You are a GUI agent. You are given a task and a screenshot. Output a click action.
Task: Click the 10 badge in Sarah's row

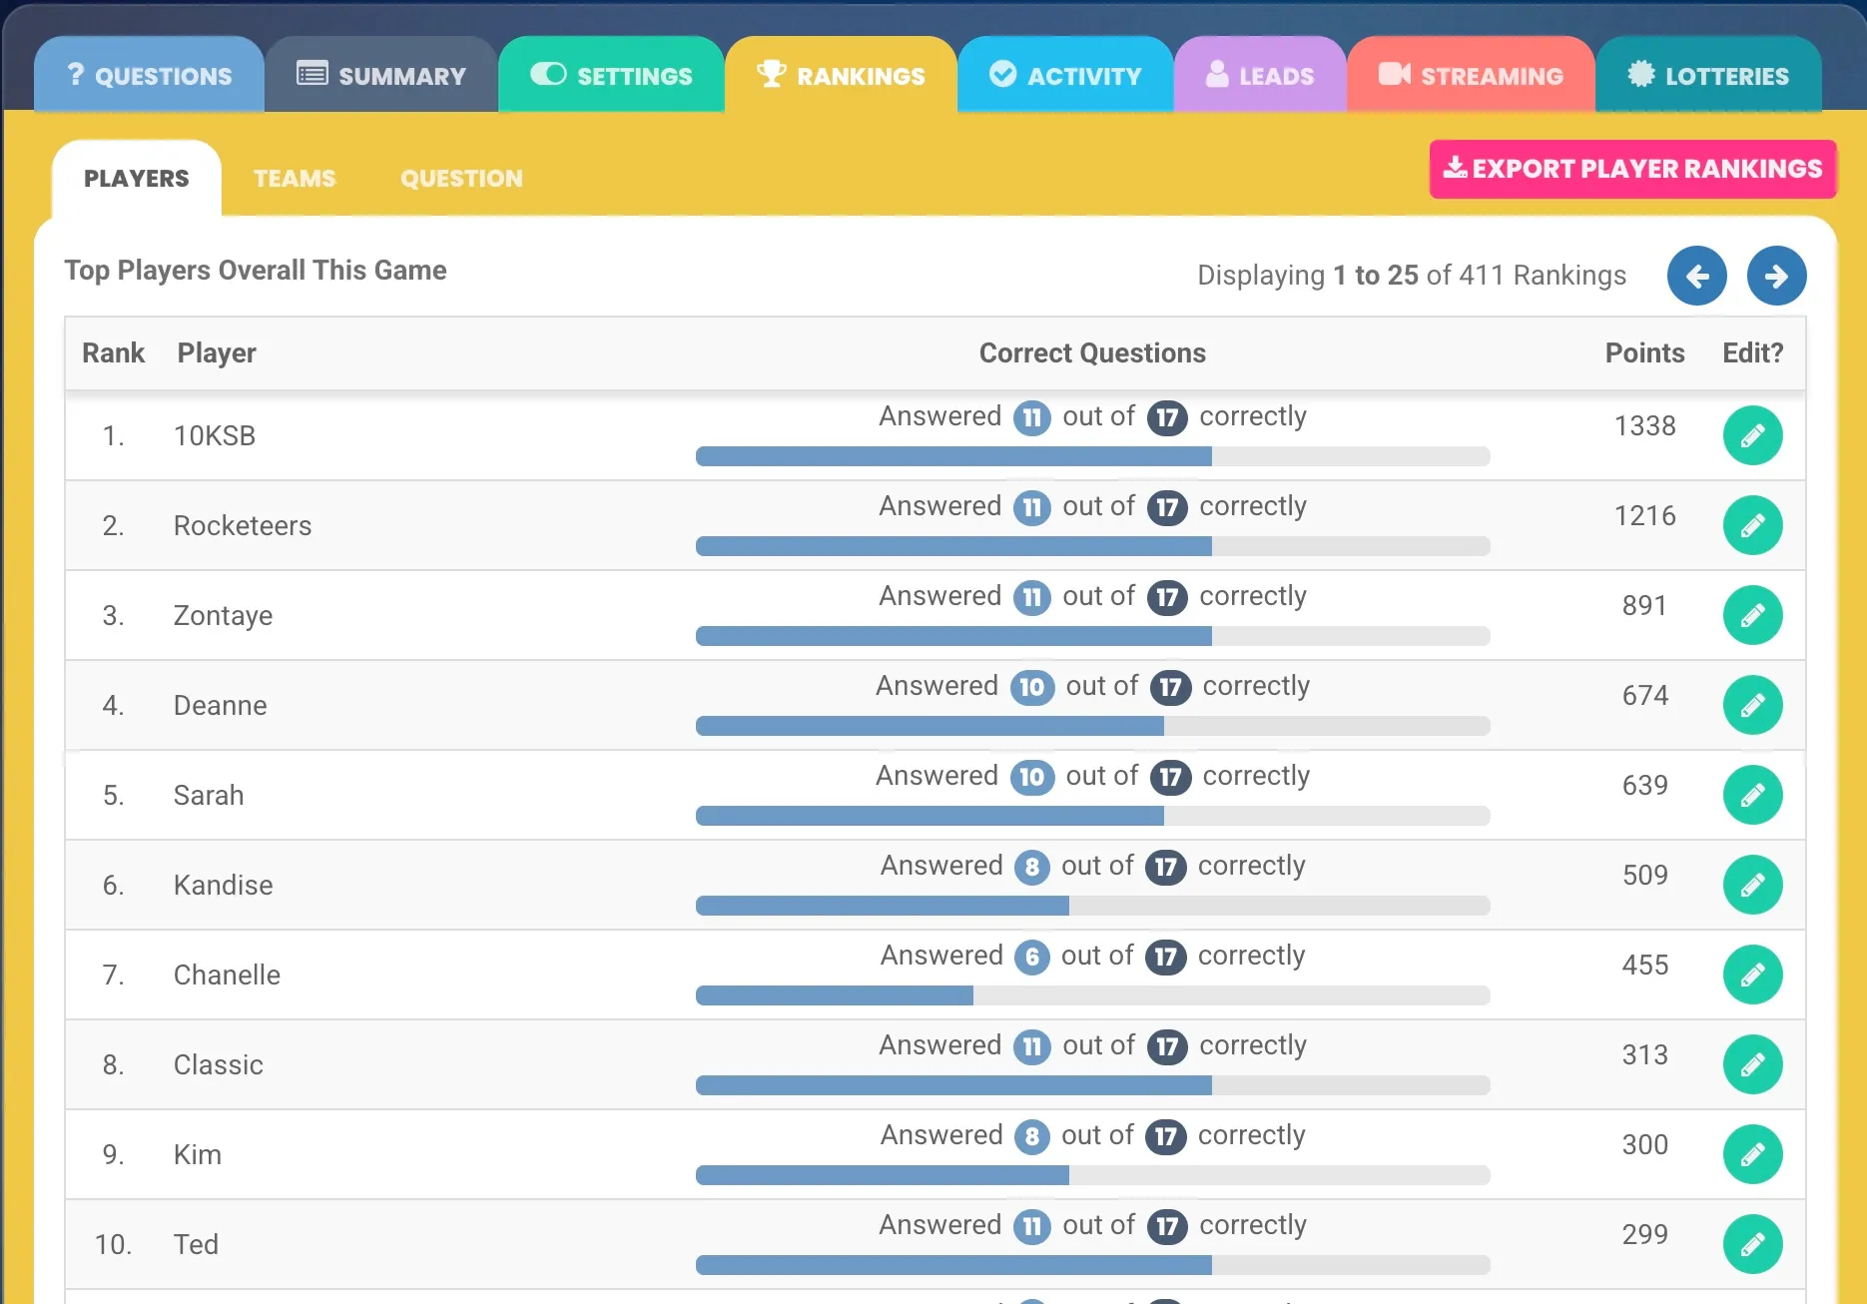coord(1032,777)
